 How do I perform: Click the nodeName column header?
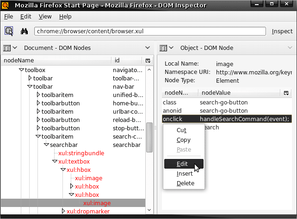click(56, 61)
